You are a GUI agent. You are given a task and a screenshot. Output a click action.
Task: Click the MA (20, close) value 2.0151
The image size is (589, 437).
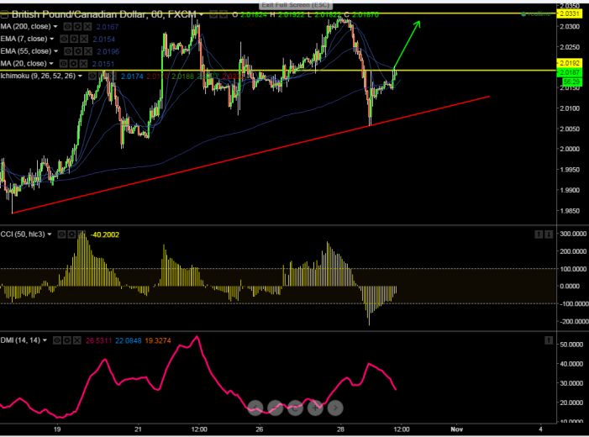coord(103,64)
